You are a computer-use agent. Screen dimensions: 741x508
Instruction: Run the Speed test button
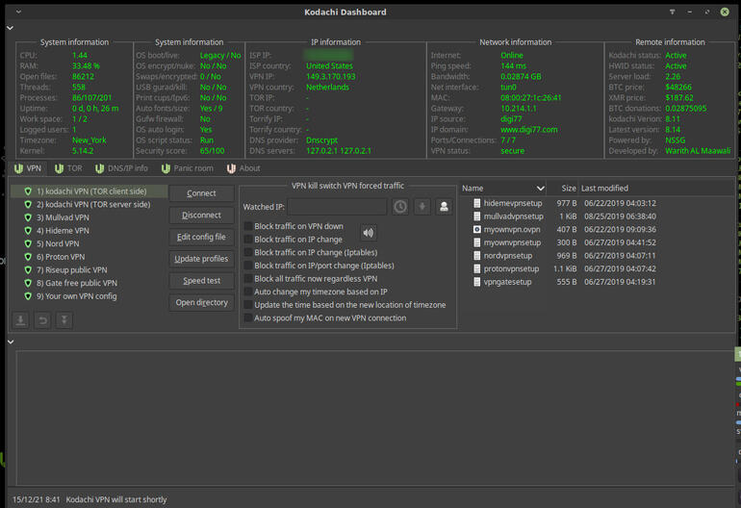click(x=201, y=280)
